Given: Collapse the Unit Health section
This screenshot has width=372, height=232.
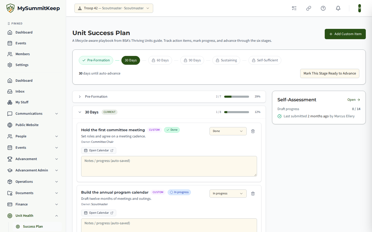Looking at the screenshot, I should tap(33, 216).
